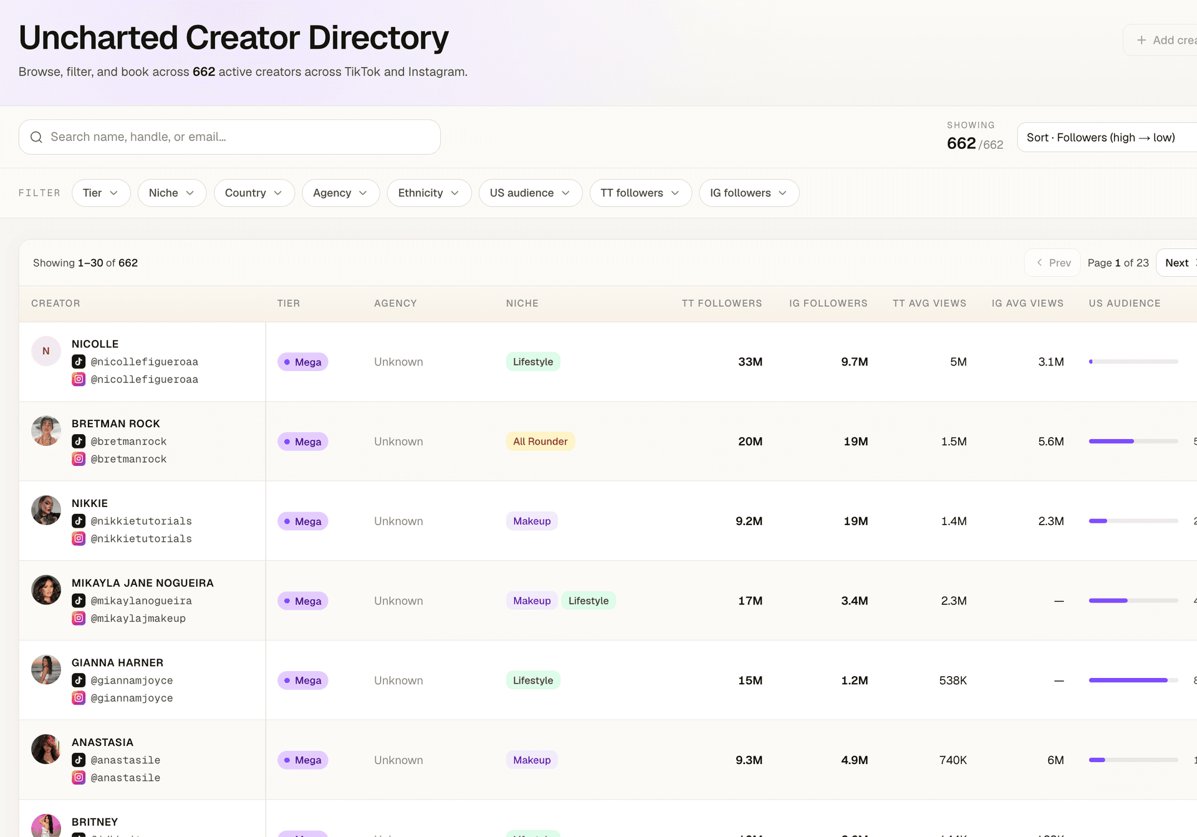This screenshot has height=837, width=1197.
Task: Click TikTok icon beside @giannamjoyce
Action: click(x=79, y=680)
